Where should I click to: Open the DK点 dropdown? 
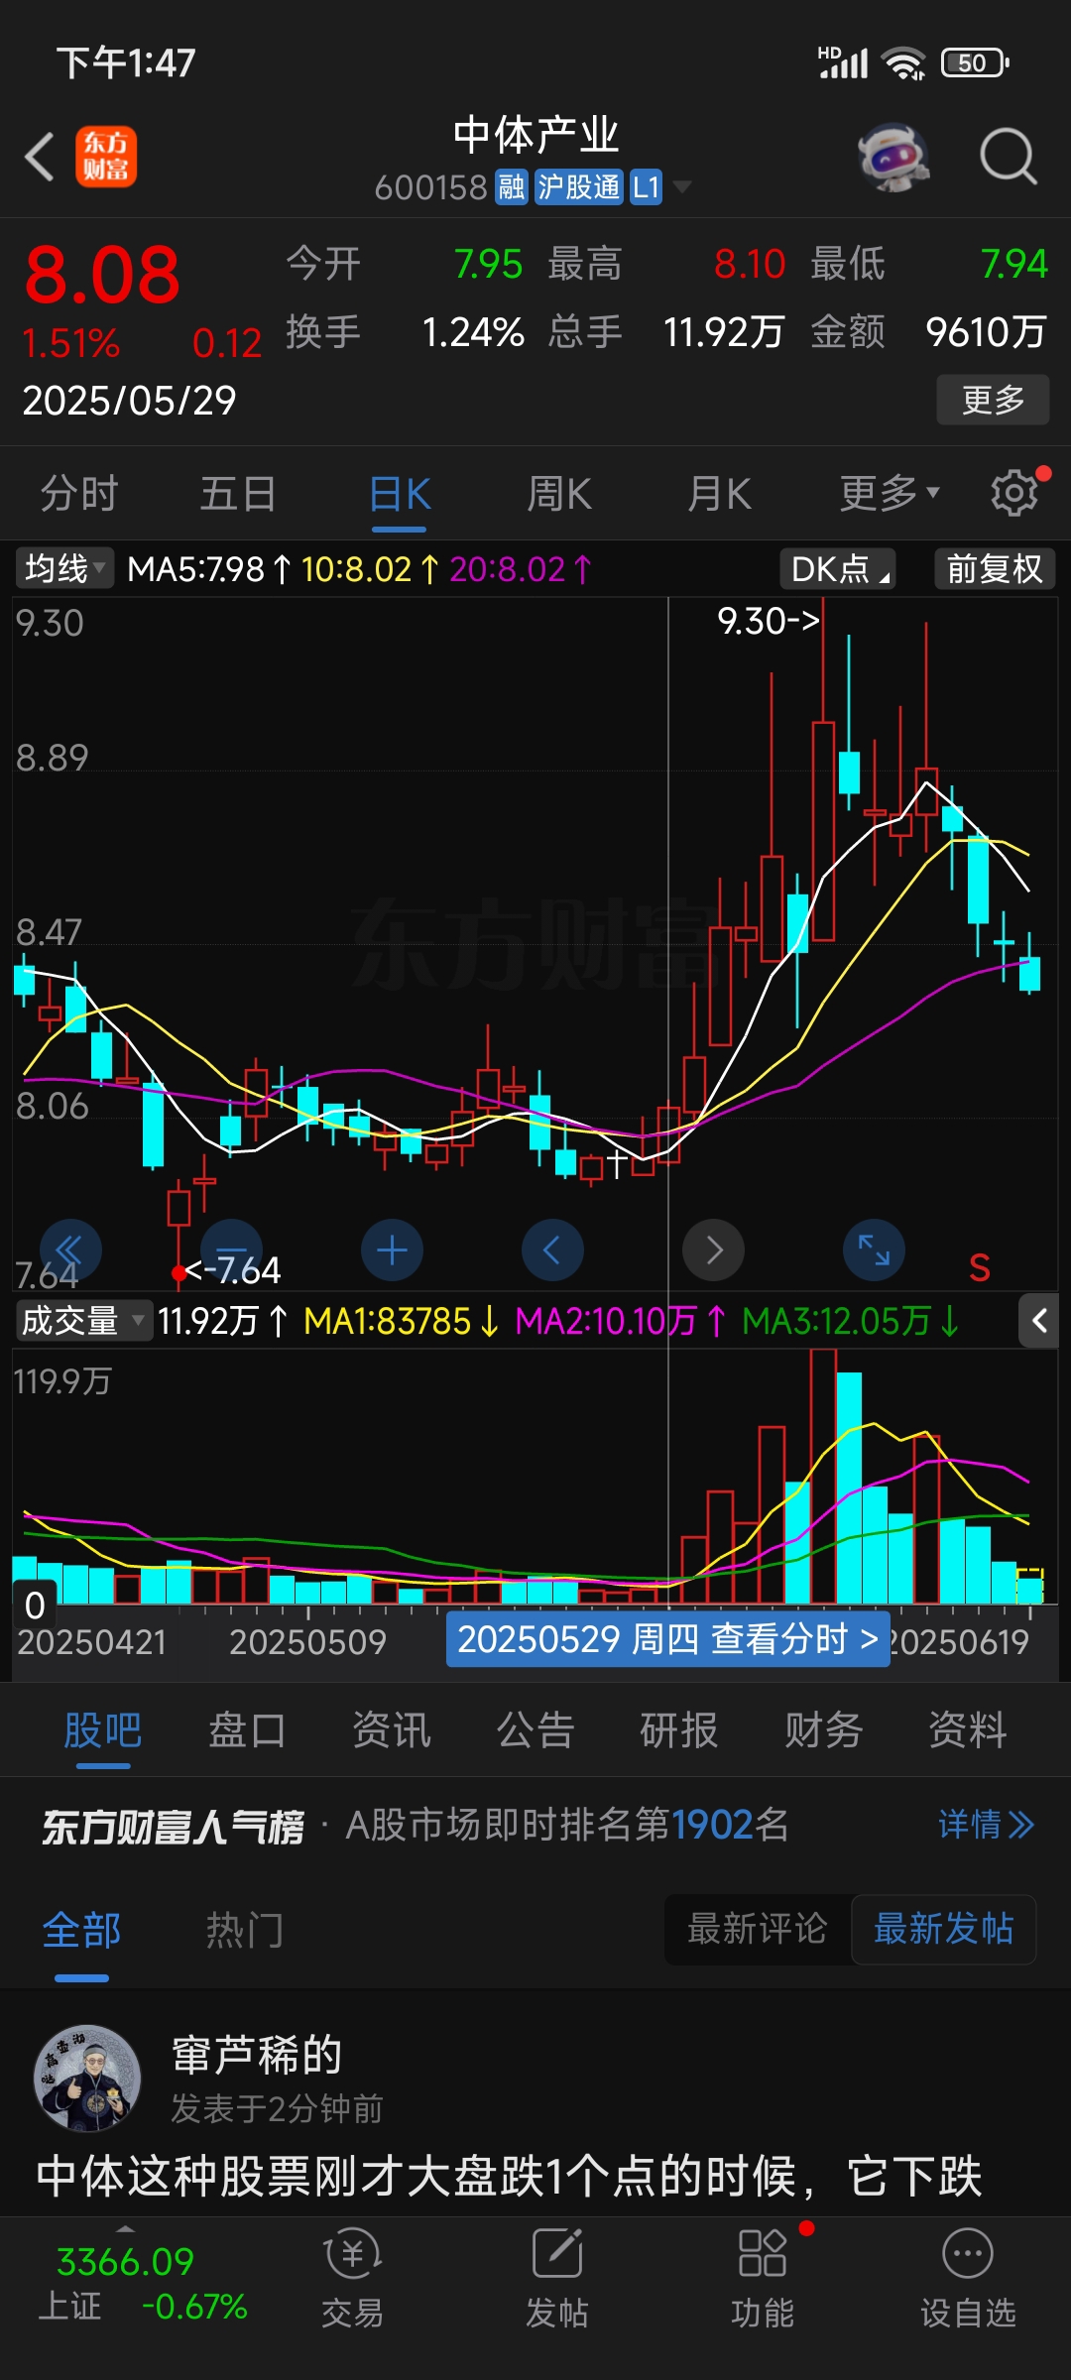(838, 568)
